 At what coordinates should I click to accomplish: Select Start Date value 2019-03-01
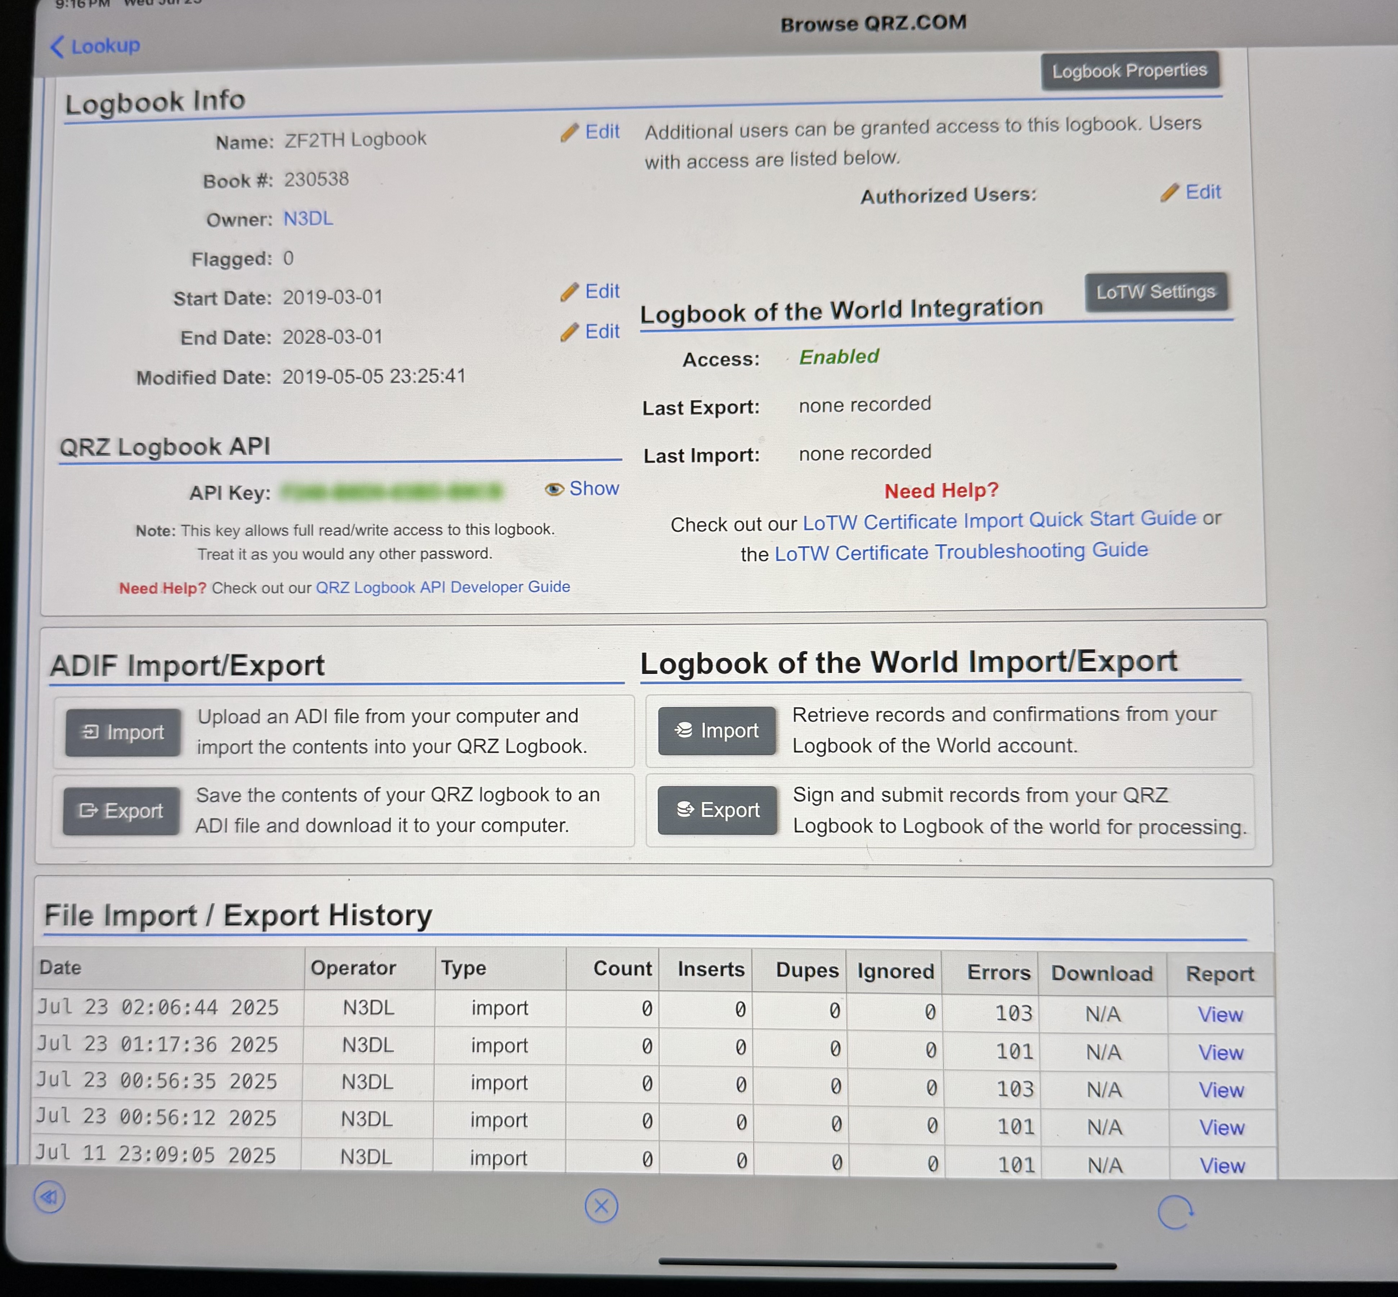333,298
